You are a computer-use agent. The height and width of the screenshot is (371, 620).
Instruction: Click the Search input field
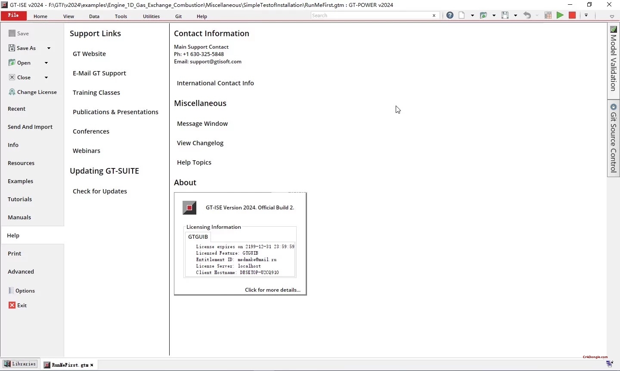[x=370, y=16]
